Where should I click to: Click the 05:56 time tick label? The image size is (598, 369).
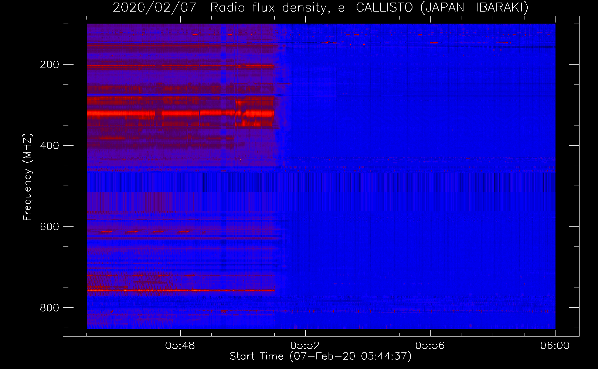click(x=430, y=346)
